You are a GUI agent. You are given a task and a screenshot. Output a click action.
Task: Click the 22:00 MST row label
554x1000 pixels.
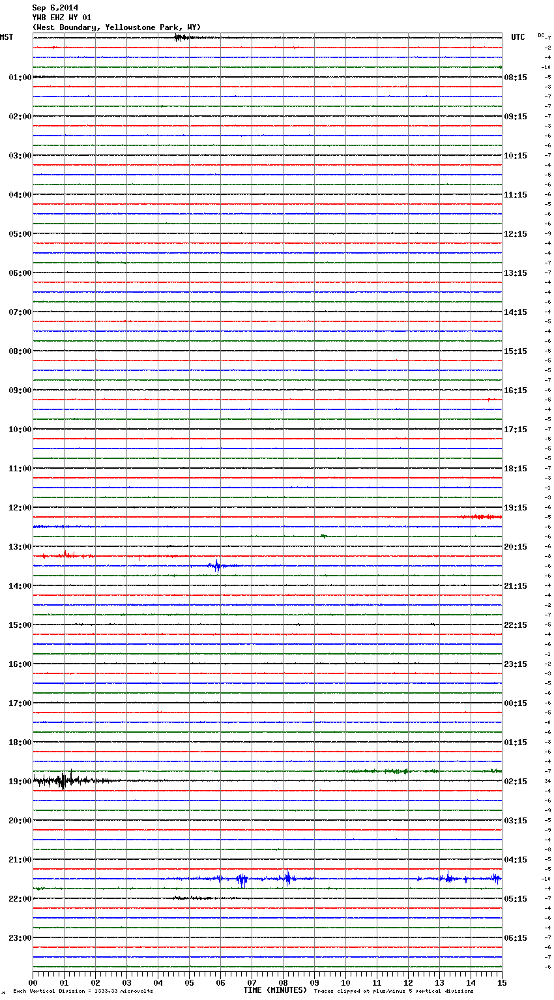20,899
